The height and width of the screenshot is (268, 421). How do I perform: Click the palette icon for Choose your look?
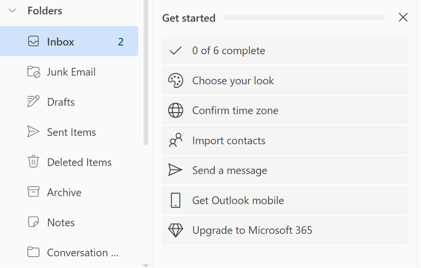[176, 80]
